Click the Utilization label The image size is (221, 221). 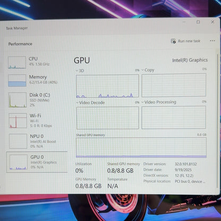point(83,164)
